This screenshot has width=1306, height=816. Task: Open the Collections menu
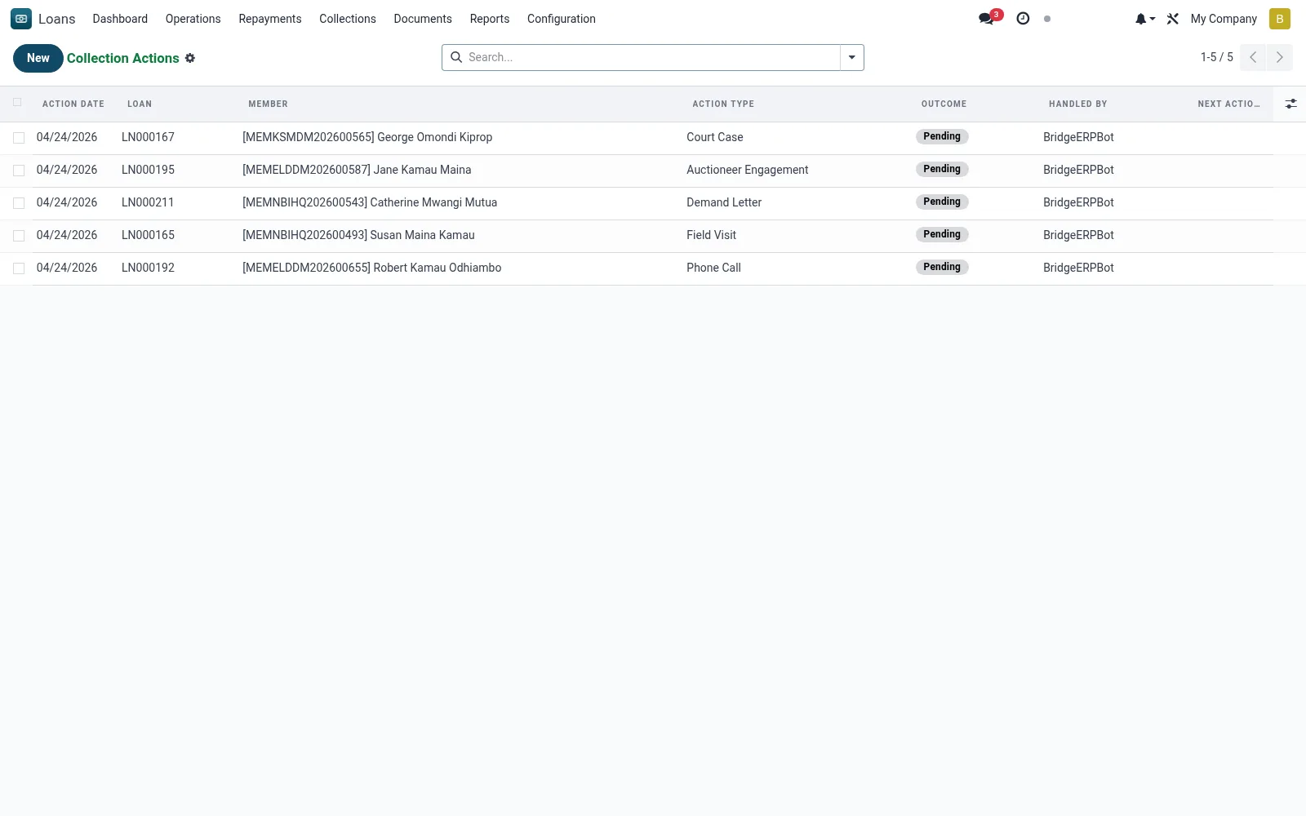(x=348, y=19)
